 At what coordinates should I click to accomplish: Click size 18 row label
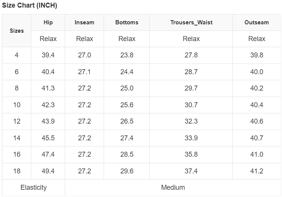click(17, 171)
